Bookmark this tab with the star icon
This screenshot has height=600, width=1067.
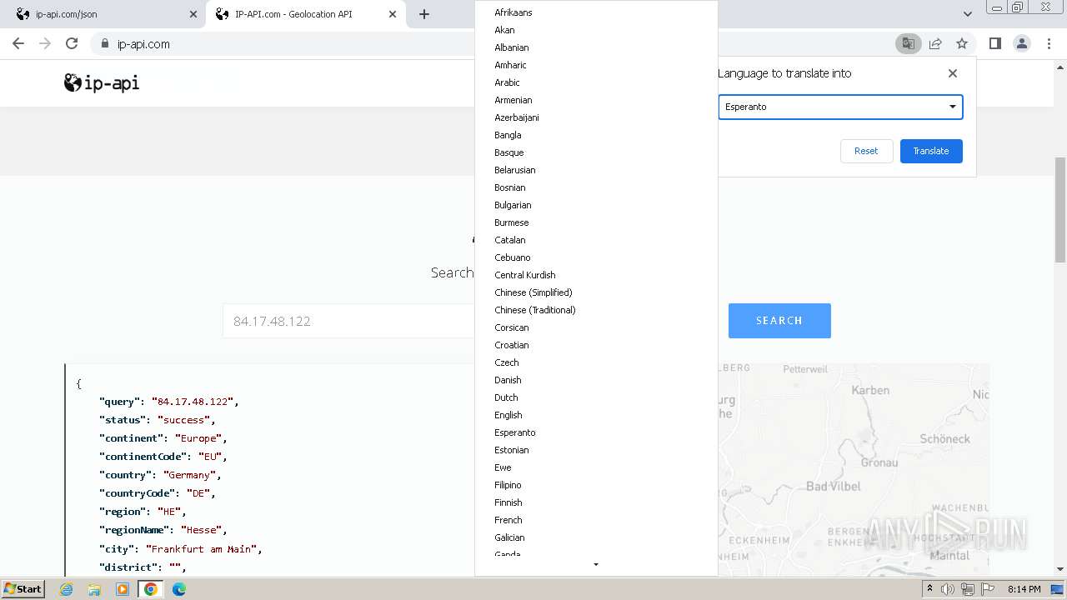962,43
